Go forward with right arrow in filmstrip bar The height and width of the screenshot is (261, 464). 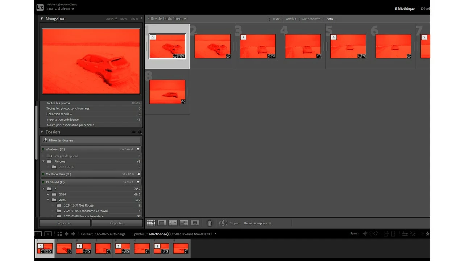[x=73, y=234]
